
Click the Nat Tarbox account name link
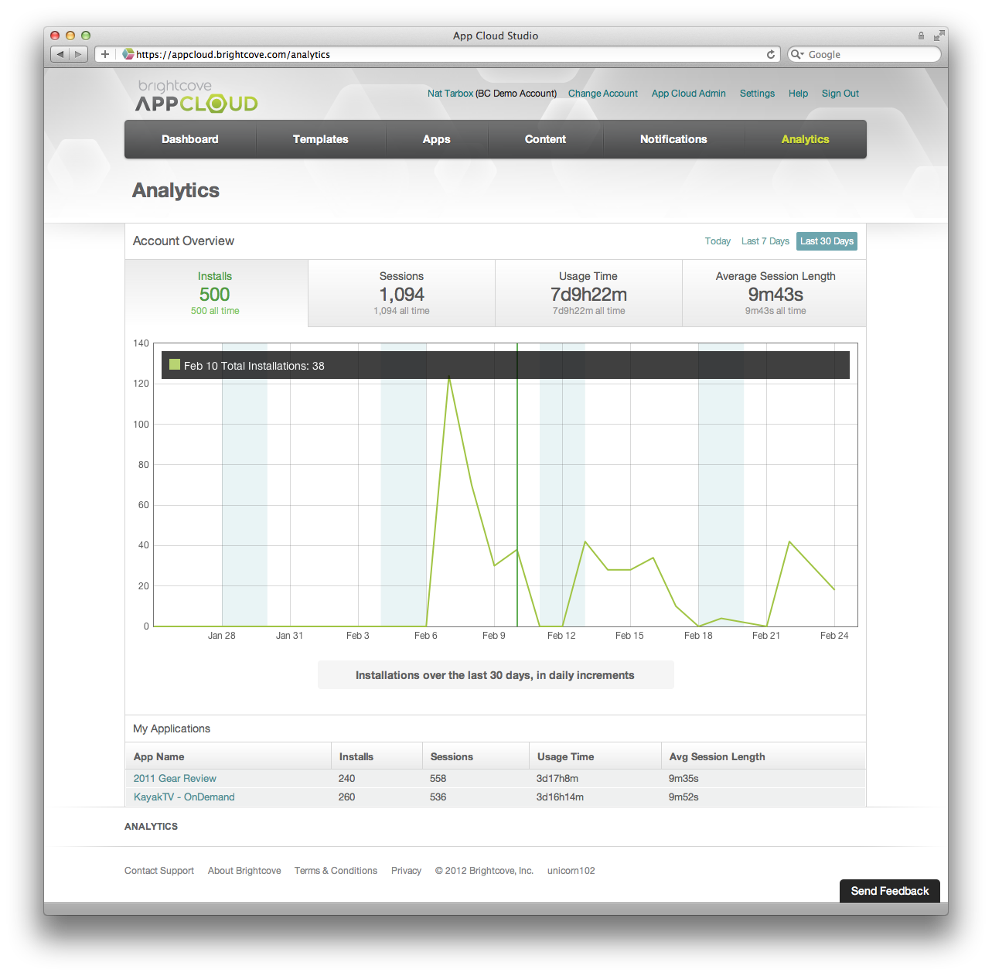(x=450, y=94)
